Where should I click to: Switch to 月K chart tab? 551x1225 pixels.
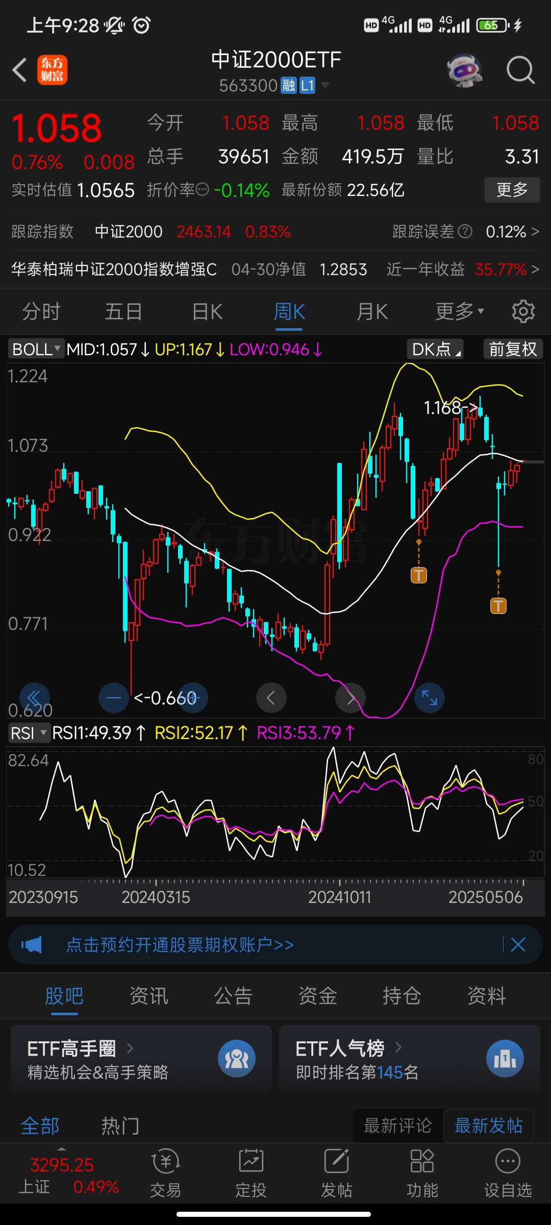[372, 311]
